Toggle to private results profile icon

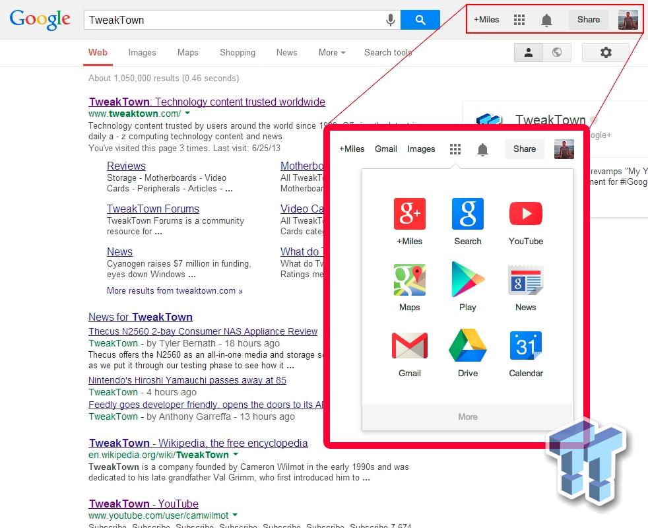[528, 51]
